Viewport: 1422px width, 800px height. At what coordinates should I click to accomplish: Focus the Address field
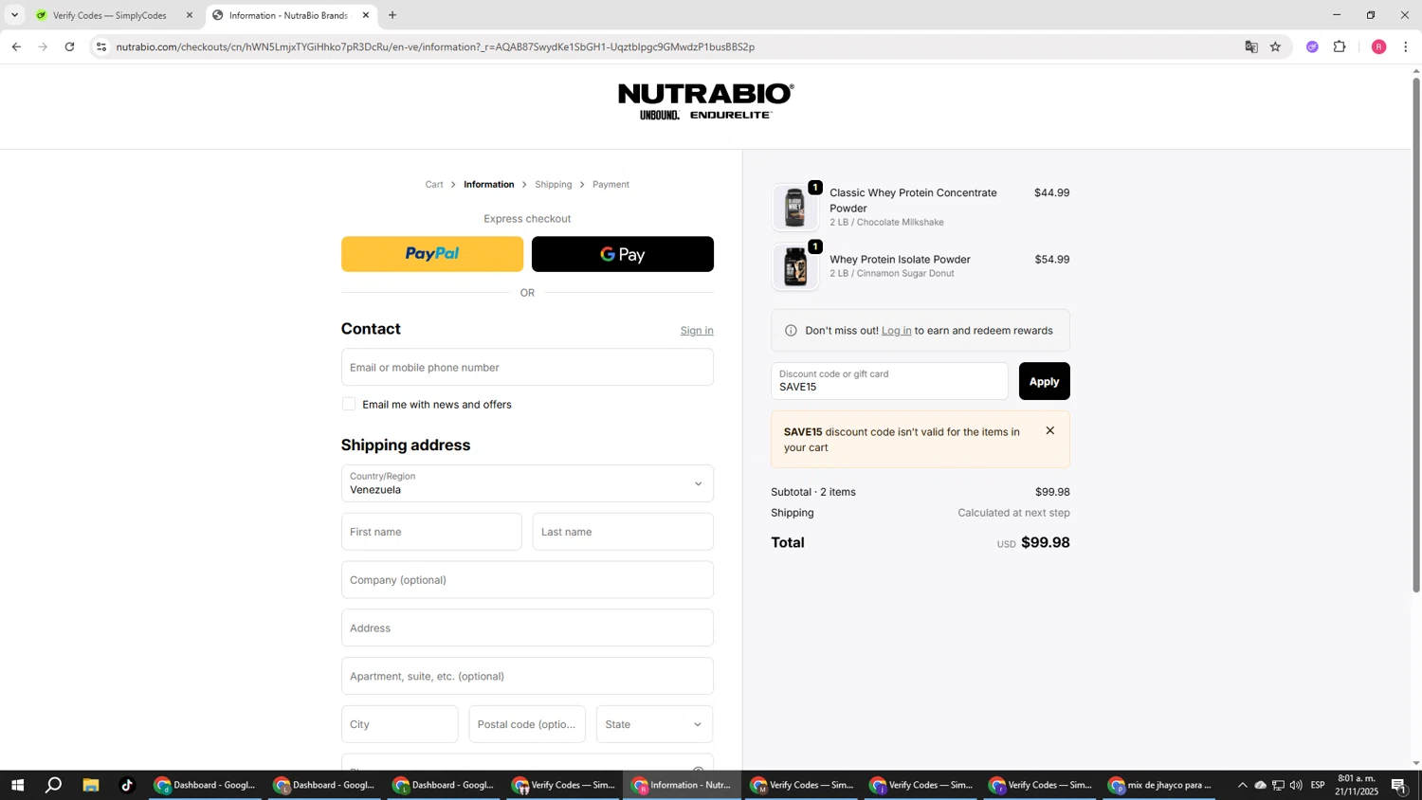coord(527,627)
